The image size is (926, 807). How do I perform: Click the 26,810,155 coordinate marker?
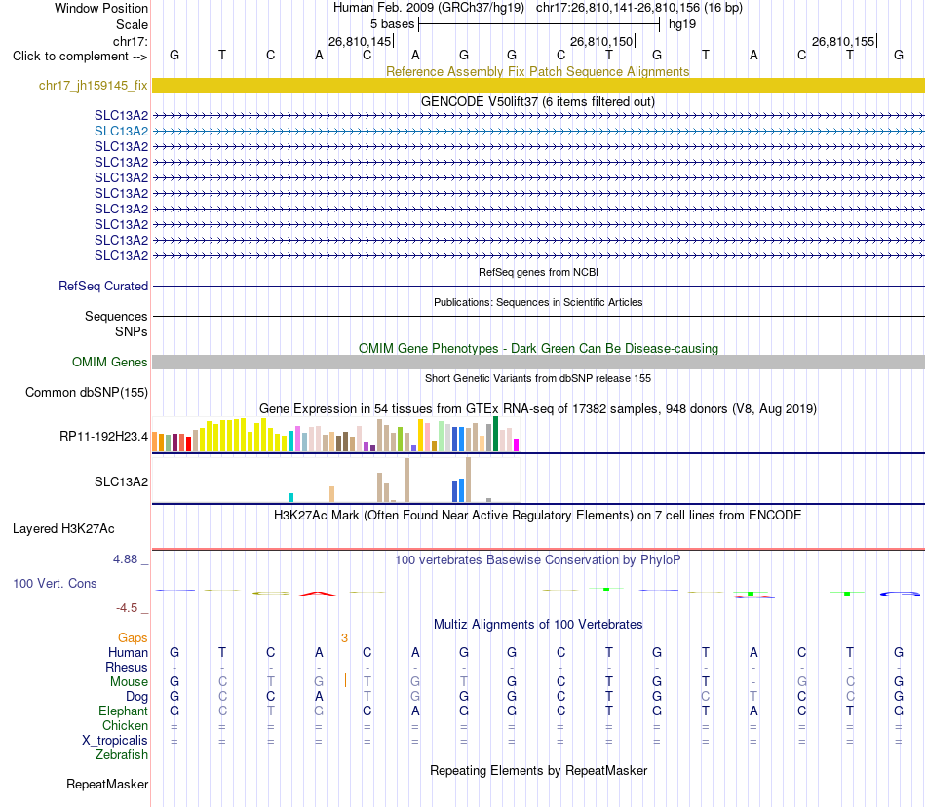point(843,41)
